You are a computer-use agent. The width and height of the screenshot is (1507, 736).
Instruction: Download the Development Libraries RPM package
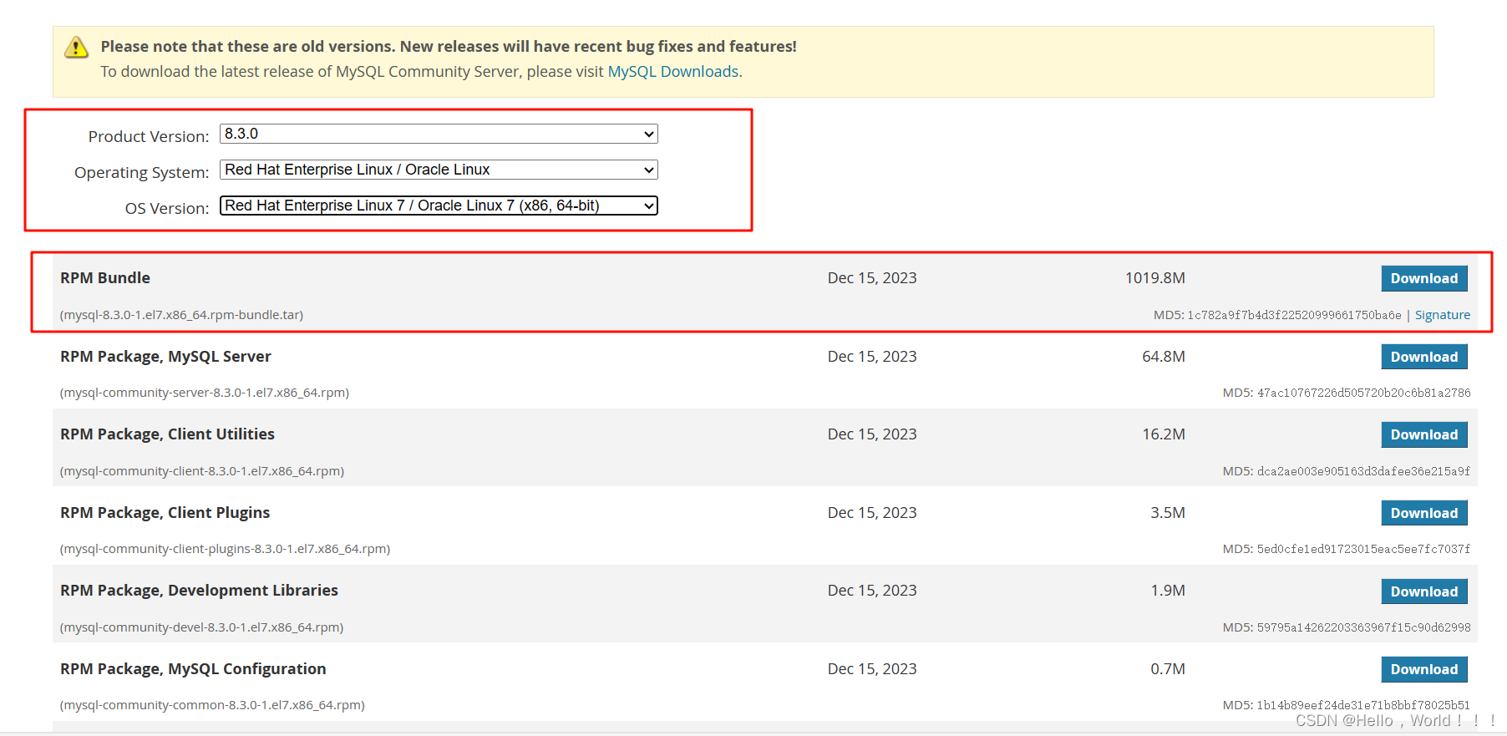1424,591
